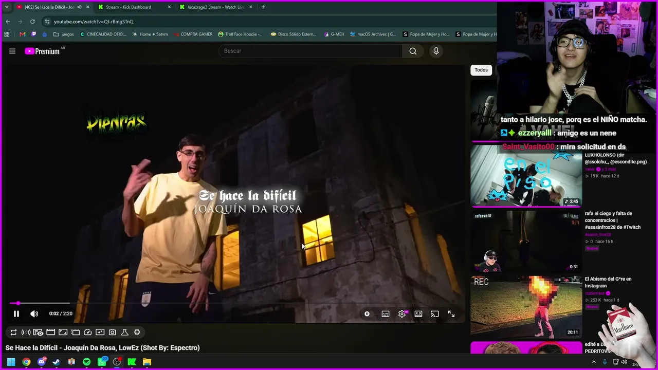Open the COMPRA GAMER bookmark

193,34
